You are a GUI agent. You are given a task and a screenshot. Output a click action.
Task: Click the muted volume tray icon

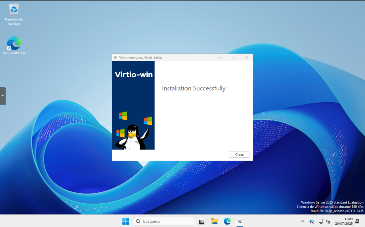coord(328,221)
